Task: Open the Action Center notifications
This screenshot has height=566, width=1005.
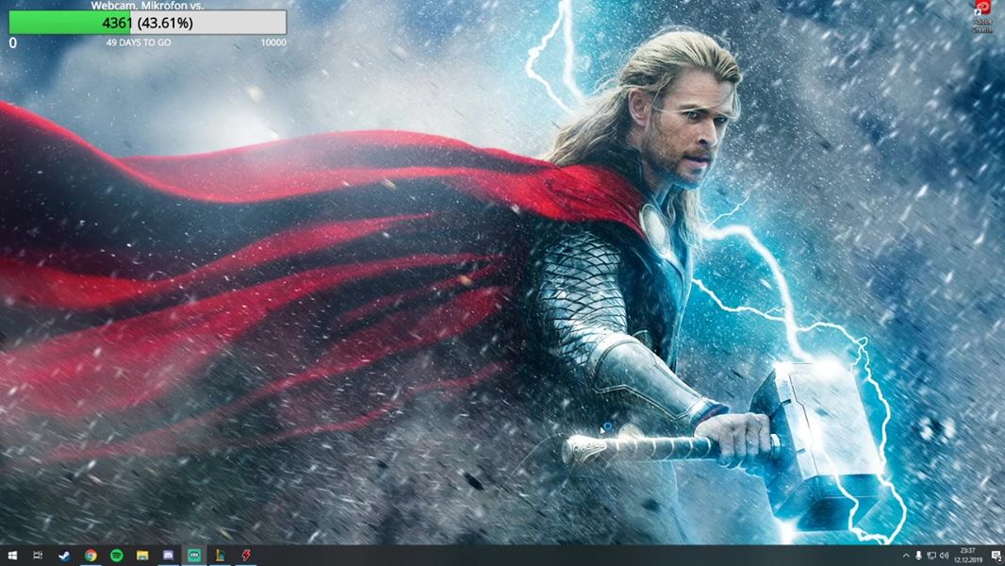Action: pos(996,556)
